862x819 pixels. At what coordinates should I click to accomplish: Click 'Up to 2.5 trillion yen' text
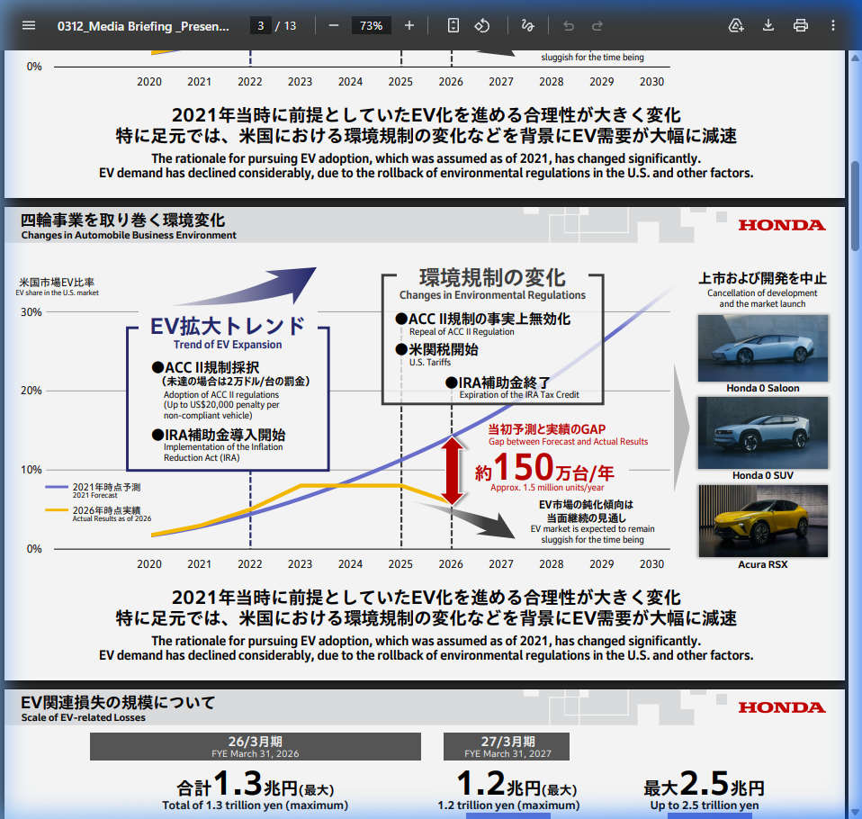(x=705, y=805)
